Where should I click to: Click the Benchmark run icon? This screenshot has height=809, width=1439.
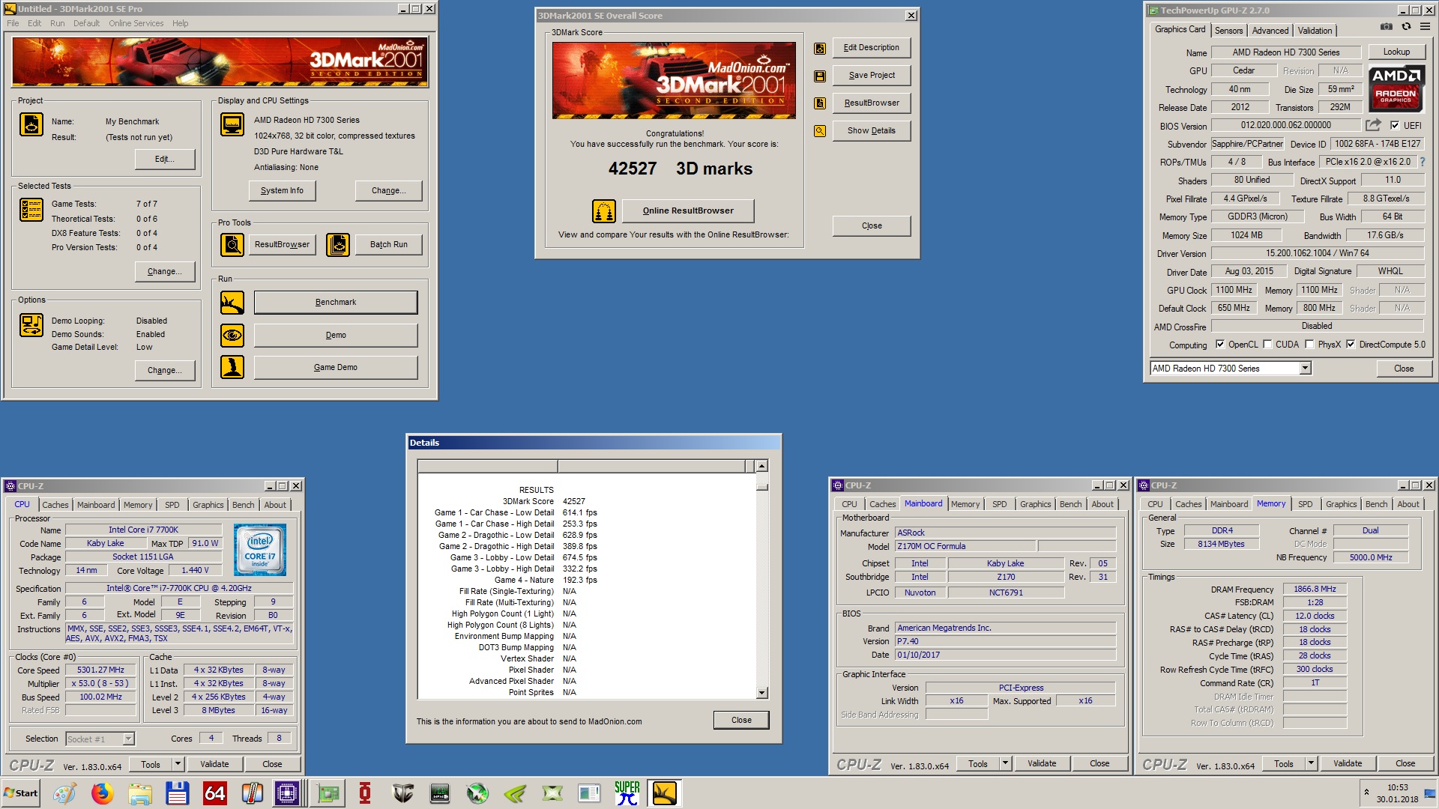click(x=232, y=303)
